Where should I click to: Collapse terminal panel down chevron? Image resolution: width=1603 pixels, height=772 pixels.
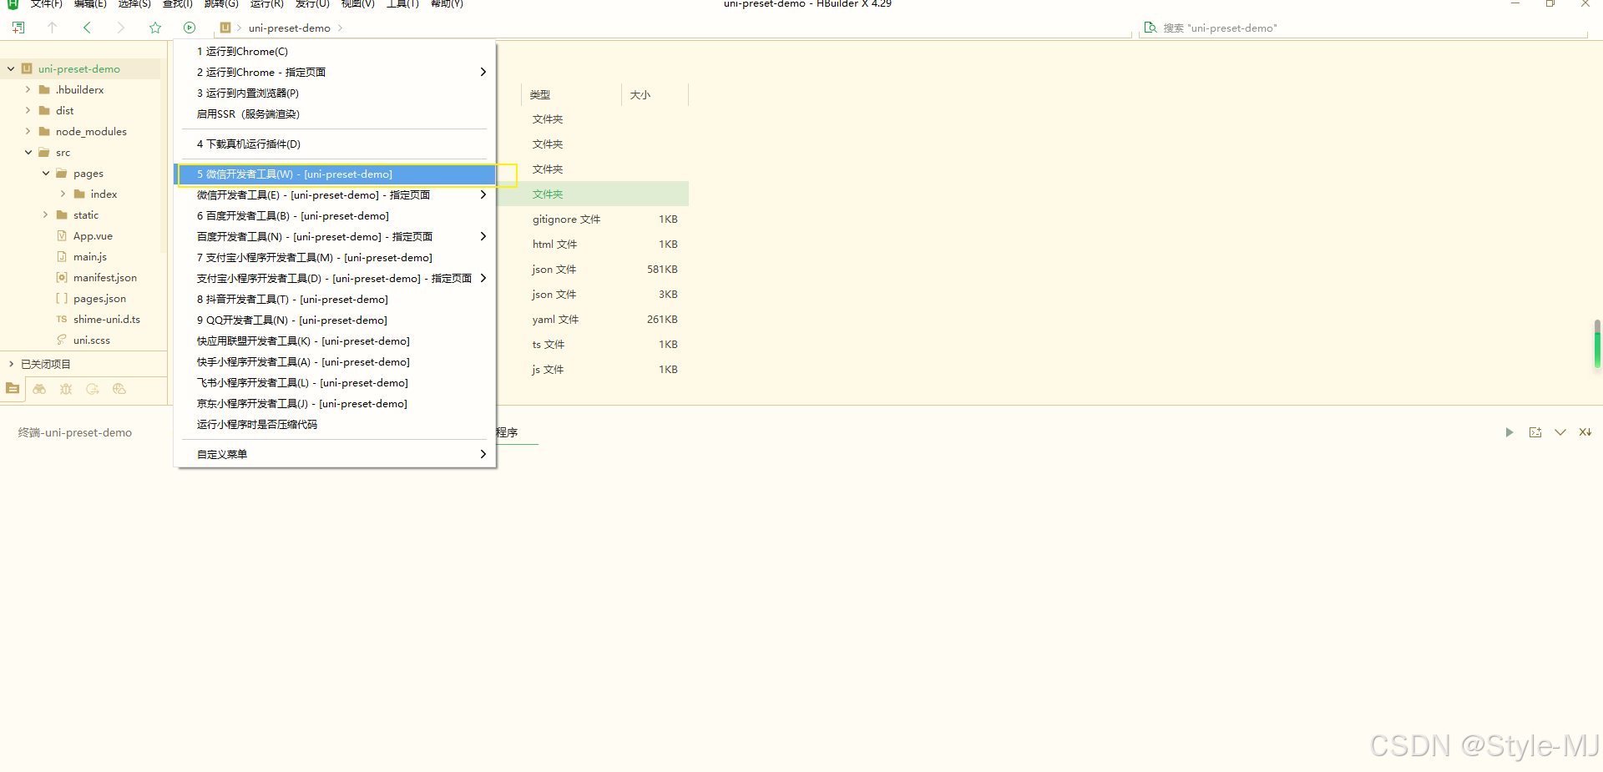1560,432
